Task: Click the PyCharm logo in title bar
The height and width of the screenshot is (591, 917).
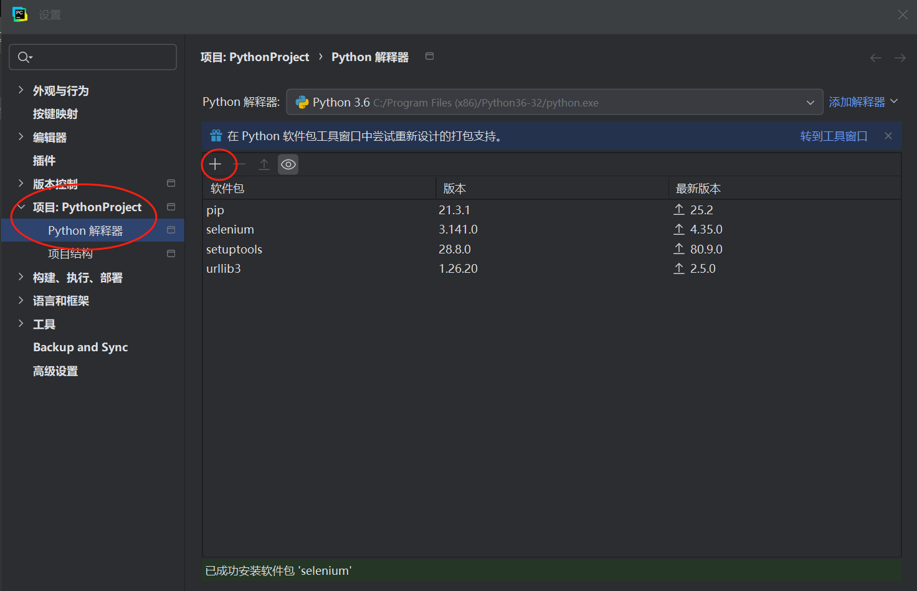Action: tap(20, 14)
